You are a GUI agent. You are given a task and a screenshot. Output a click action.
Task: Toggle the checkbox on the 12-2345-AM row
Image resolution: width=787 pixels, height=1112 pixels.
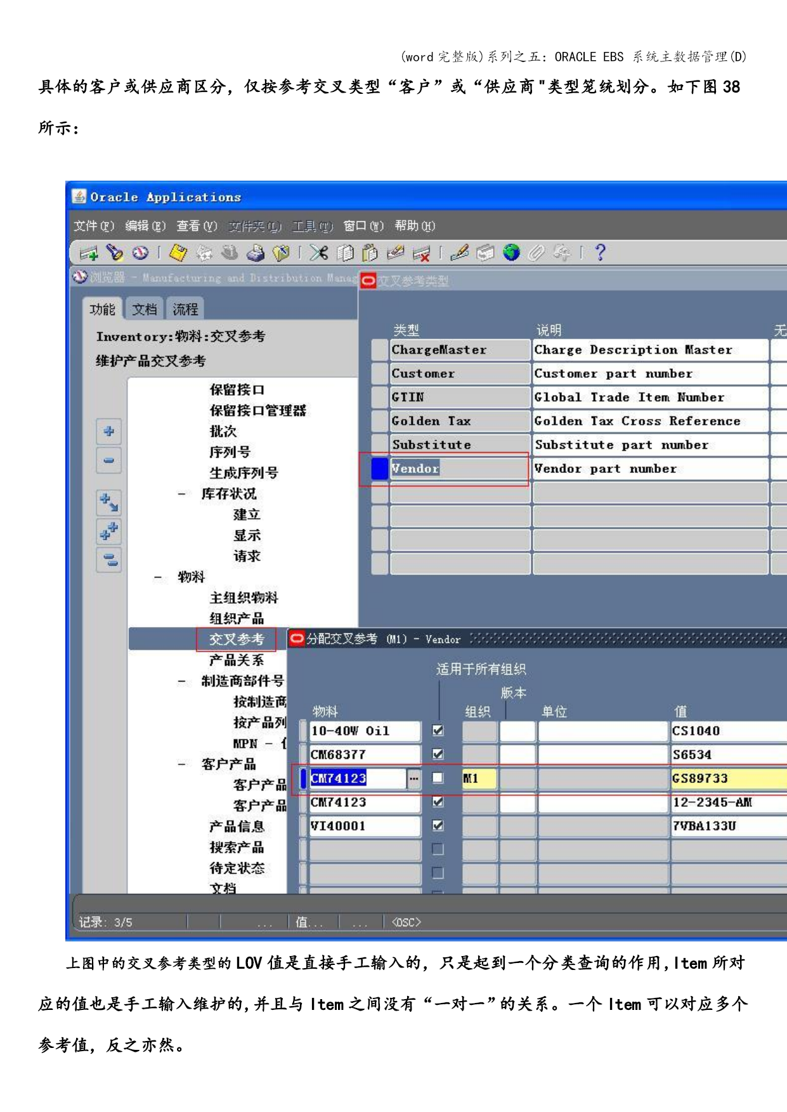tap(438, 801)
